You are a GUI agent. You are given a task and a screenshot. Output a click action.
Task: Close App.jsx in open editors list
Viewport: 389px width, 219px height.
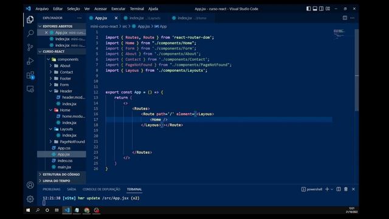(46, 32)
